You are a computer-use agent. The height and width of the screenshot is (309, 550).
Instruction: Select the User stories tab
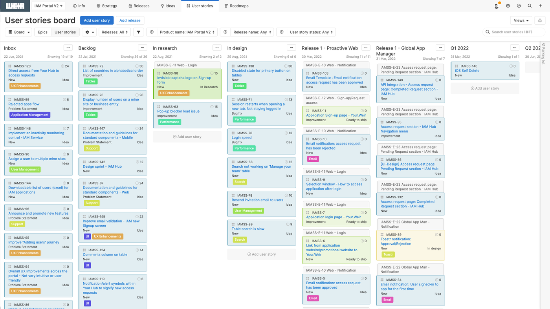pyautogui.click(x=200, y=6)
